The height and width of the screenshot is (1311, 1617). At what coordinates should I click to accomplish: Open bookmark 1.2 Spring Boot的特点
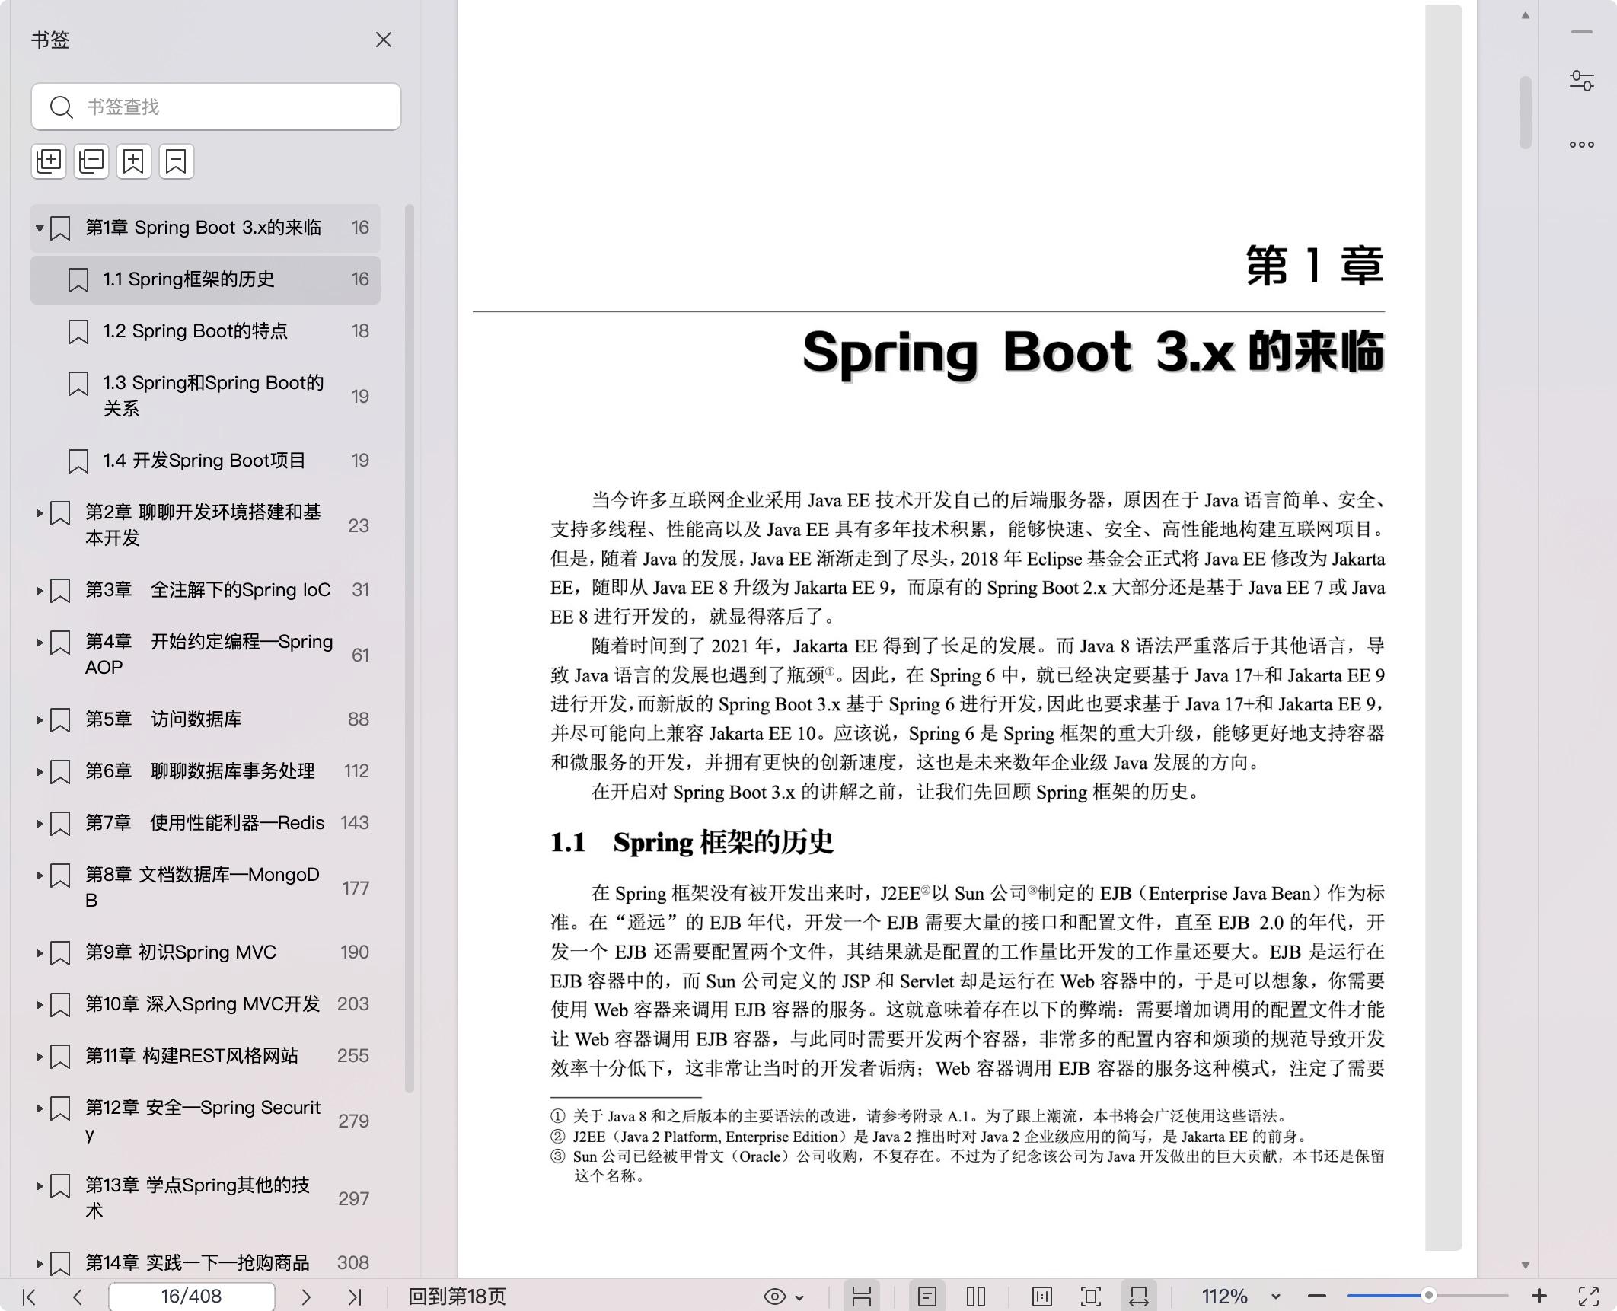coord(206,331)
